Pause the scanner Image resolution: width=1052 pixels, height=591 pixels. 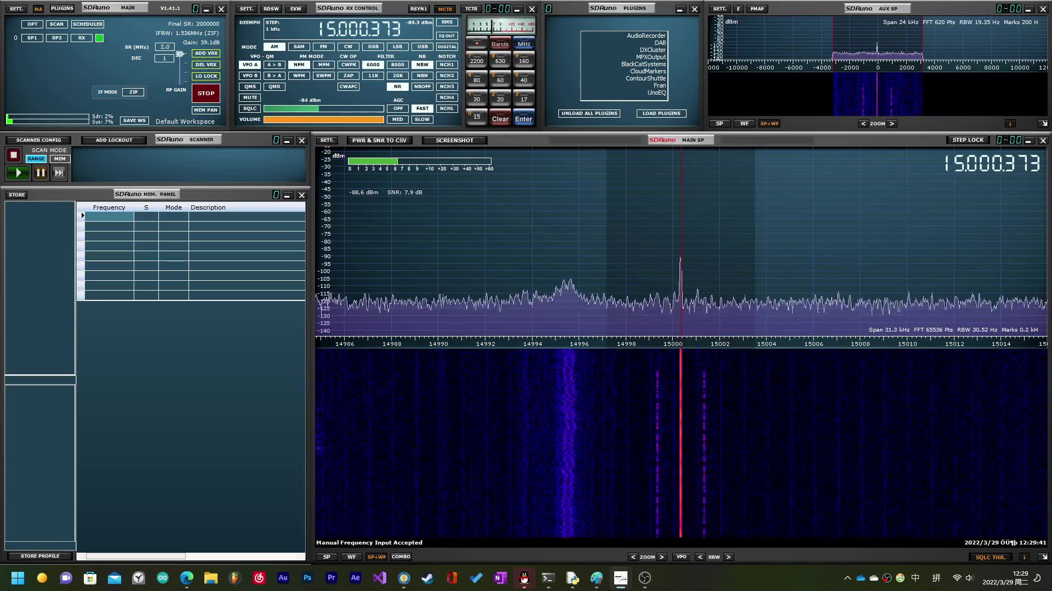(x=41, y=173)
